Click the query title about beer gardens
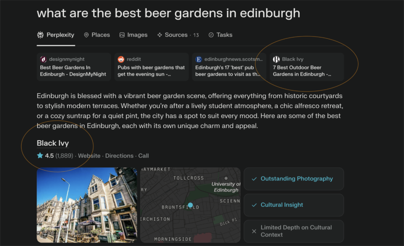The height and width of the screenshot is (246, 404). click(168, 13)
